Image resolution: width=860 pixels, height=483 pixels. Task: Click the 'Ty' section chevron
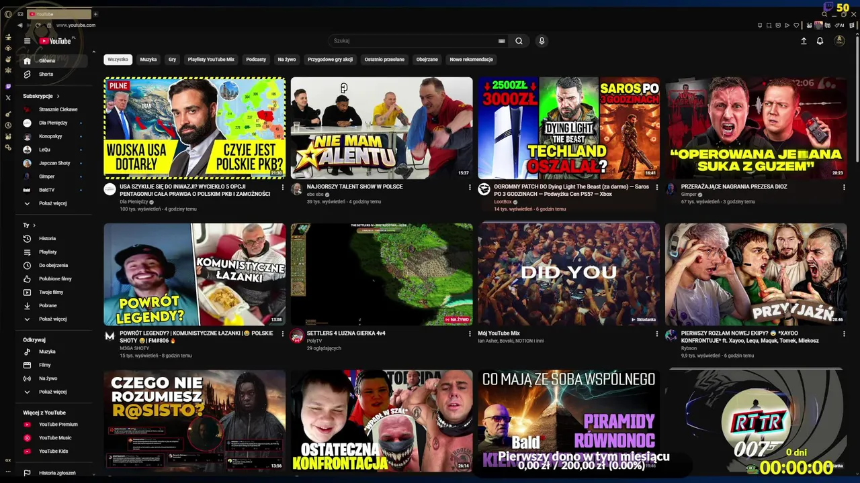[x=34, y=225]
